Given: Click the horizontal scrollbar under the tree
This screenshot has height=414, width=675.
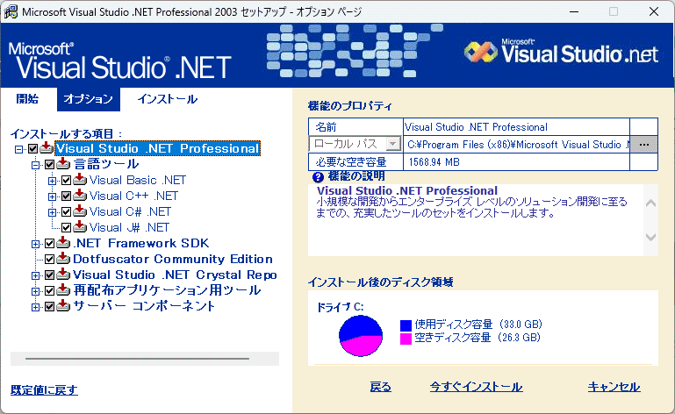Looking at the screenshot, I should [145, 359].
